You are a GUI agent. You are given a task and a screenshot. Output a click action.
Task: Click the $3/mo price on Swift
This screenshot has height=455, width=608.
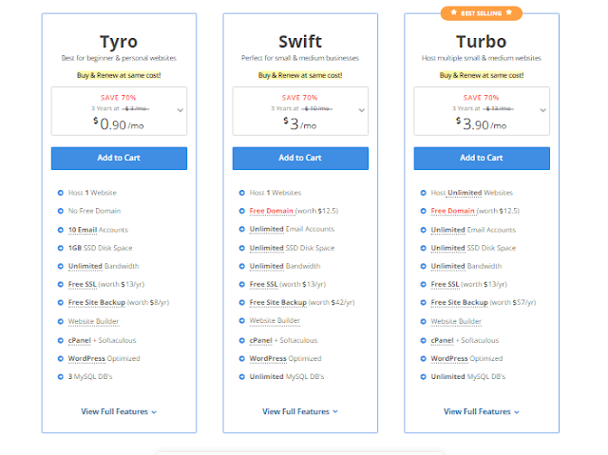pos(300,124)
